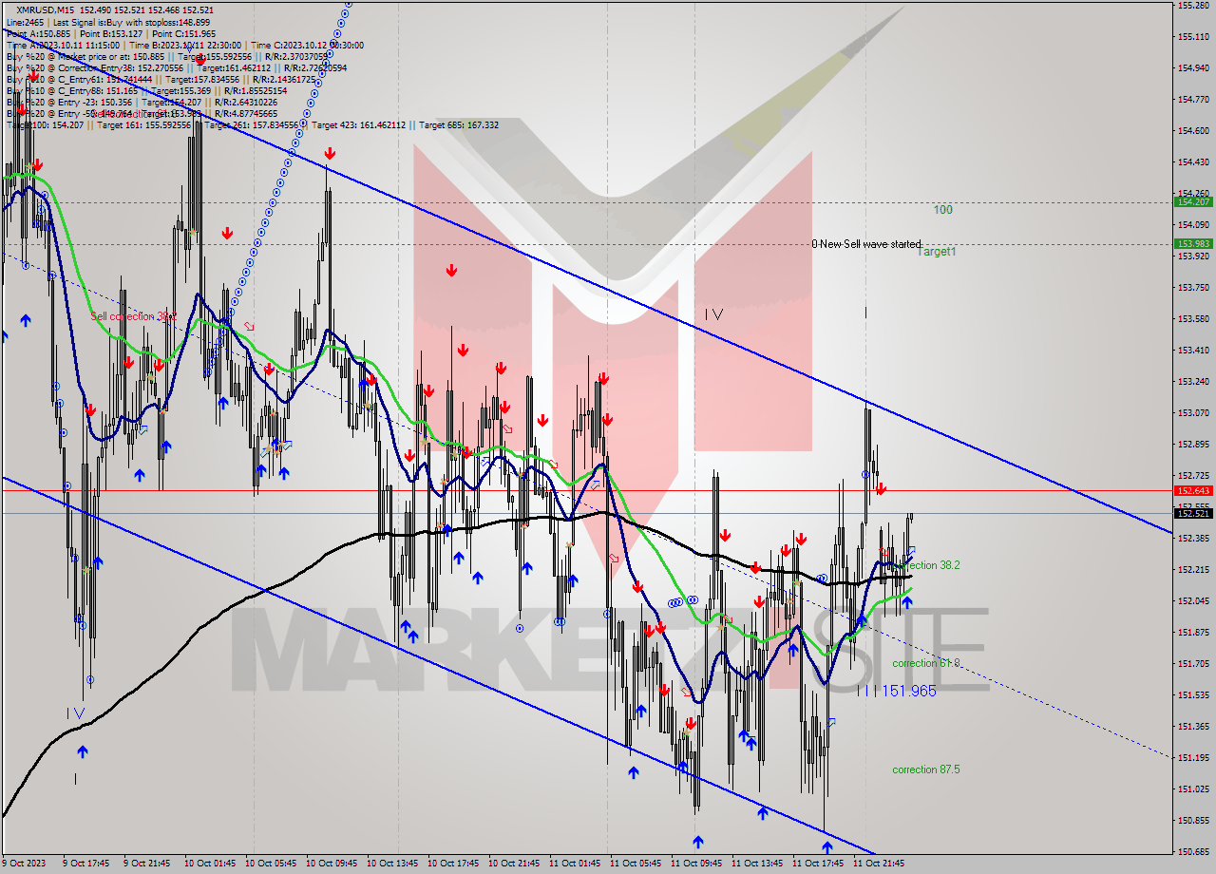Viewport: 1216px width, 874px height.
Task: Click price axis value 155.110
Action: pyautogui.click(x=1194, y=37)
